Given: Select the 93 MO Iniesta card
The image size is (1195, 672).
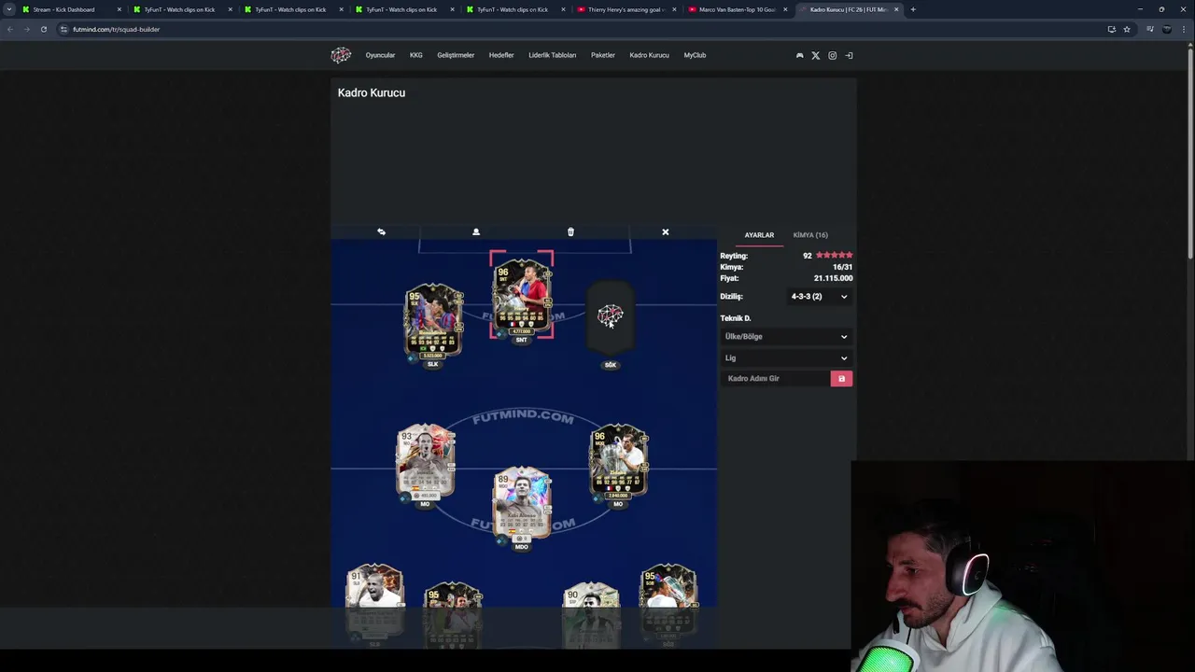Looking at the screenshot, I should [426, 462].
